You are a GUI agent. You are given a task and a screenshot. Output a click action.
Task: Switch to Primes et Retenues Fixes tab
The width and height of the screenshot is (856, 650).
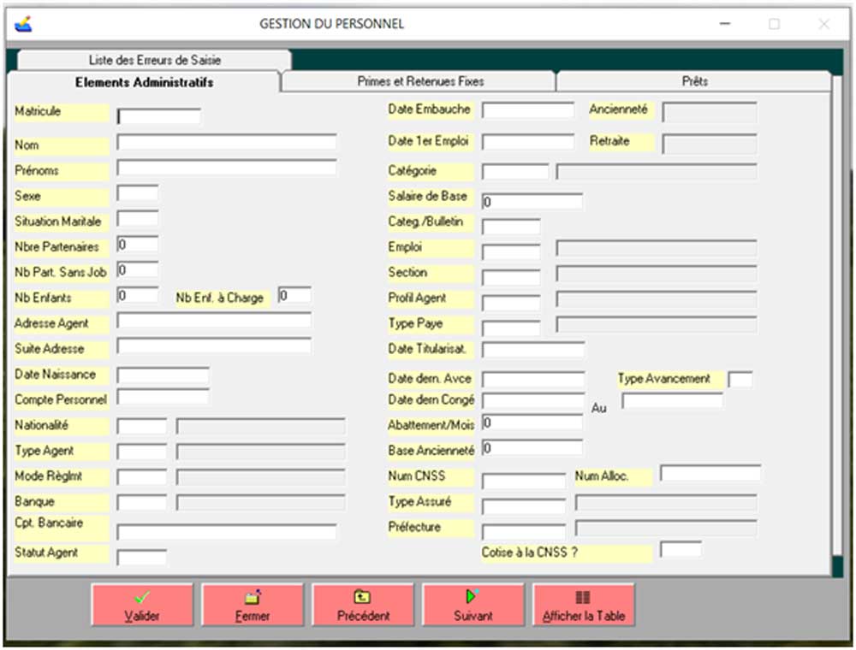coord(419,81)
